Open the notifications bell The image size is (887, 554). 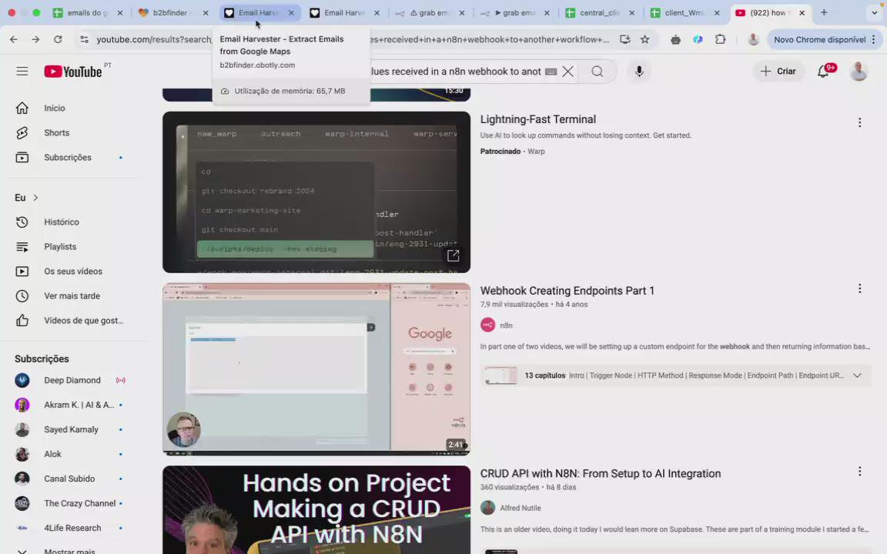point(823,72)
